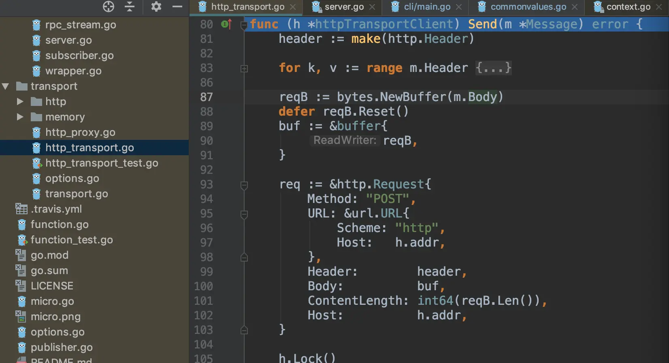
Task: Open micro.png image file
Action: (55, 317)
